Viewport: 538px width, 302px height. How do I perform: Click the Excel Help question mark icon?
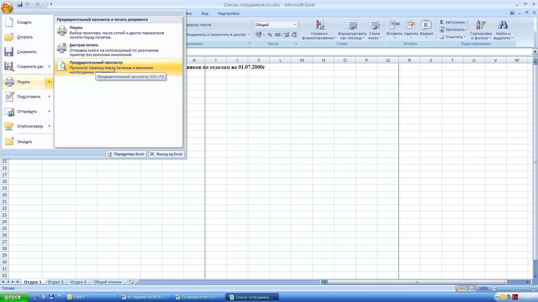click(512, 13)
